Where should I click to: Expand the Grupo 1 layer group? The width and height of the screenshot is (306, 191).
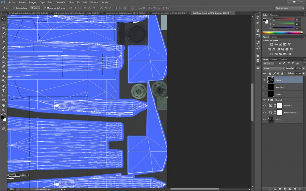(269, 100)
